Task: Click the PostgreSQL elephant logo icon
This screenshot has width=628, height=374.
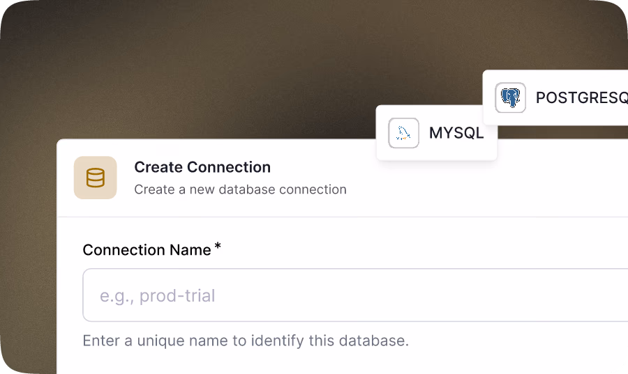Action: [x=510, y=98]
